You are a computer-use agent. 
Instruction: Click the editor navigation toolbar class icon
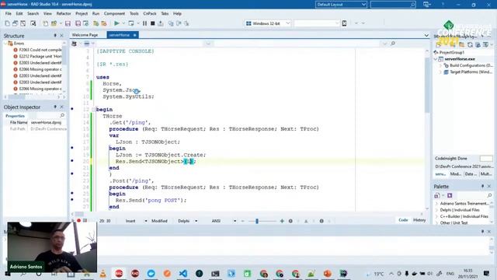tap(75, 44)
